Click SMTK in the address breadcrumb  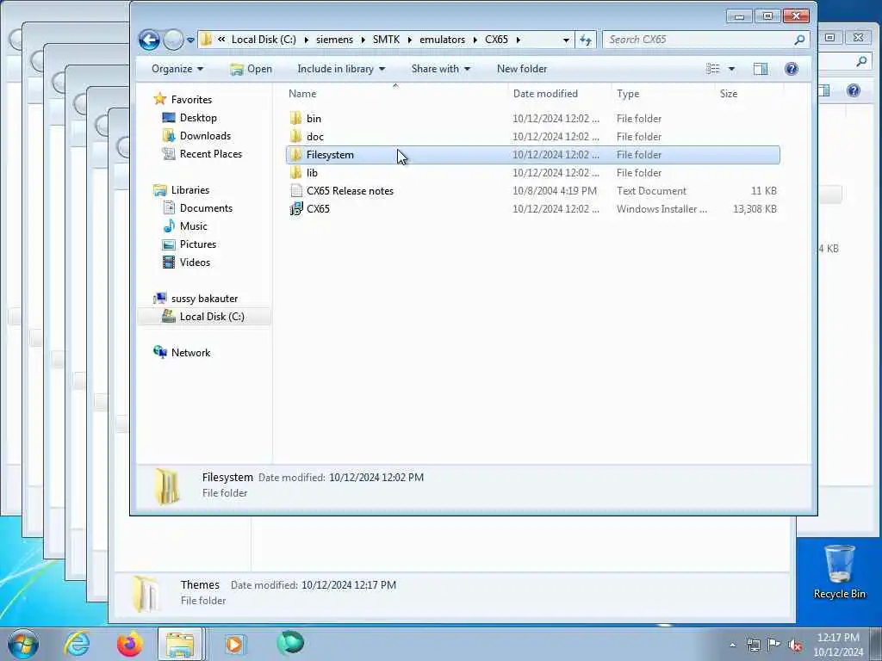point(386,40)
